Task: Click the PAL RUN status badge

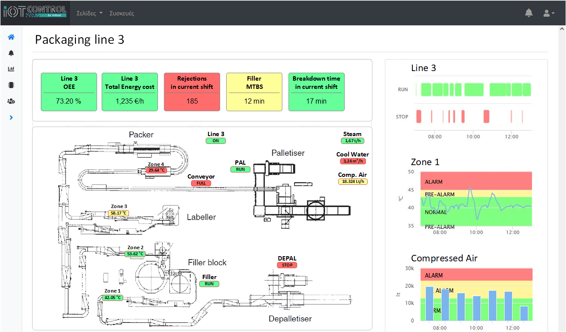Action: click(x=240, y=169)
